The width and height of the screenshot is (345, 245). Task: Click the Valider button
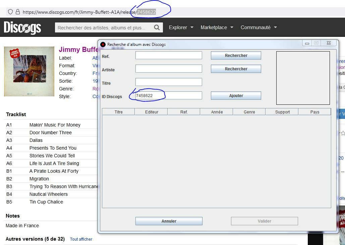(x=264, y=221)
